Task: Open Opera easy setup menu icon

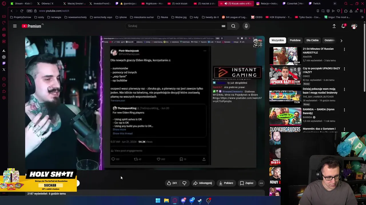Action: [361, 11]
